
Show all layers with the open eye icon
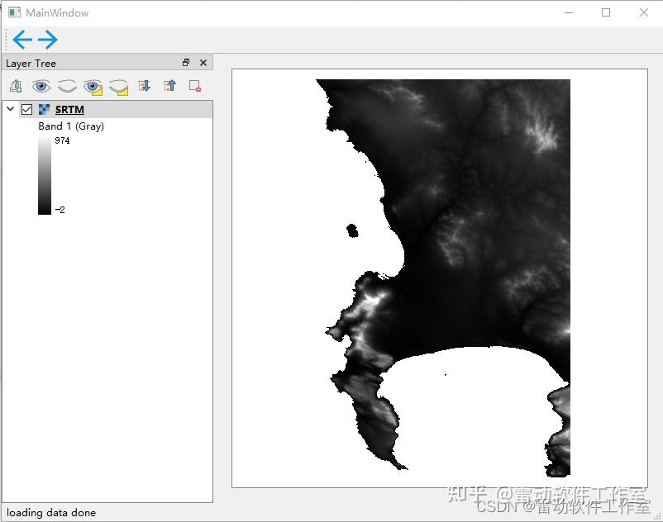click(41, 87)
